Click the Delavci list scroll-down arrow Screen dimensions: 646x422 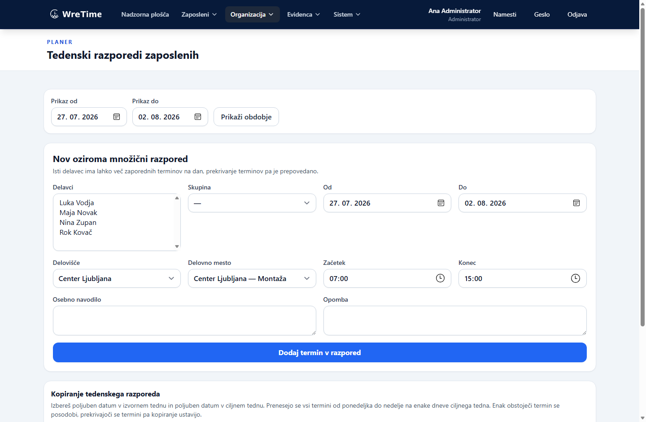pyautogui.click(x=177, y=246)
